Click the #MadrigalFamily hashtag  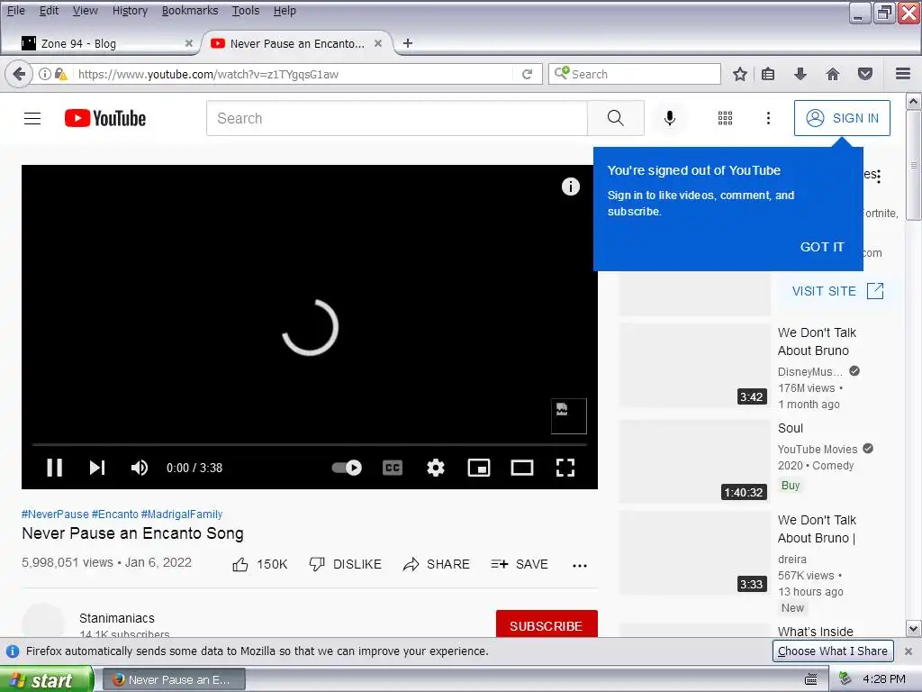click(182, 514)
